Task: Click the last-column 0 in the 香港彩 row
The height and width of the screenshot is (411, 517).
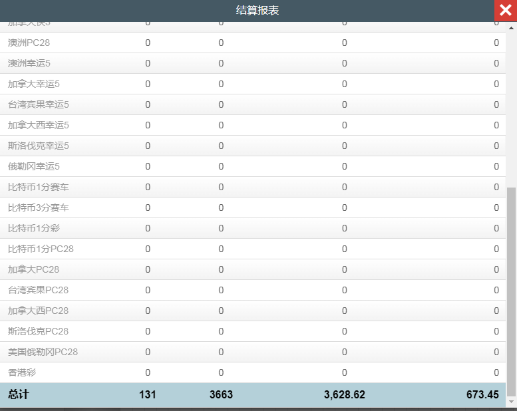Action: coord(496,372)
